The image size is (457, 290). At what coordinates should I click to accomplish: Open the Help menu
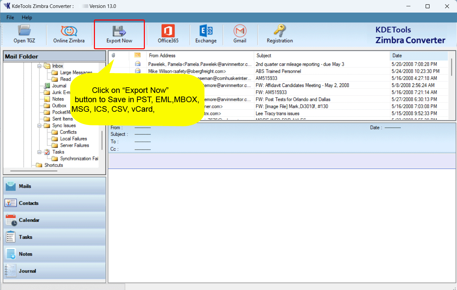[x=27, y=17]
